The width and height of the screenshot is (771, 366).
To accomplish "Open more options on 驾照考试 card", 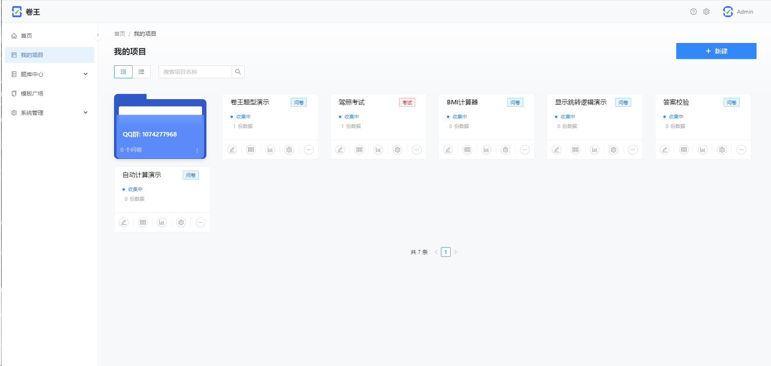I will click(x=417, y=150).
